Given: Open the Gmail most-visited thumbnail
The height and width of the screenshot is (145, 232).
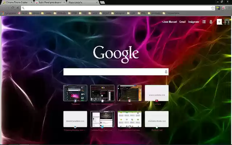Looking at the screenshot, I should 130,93.
